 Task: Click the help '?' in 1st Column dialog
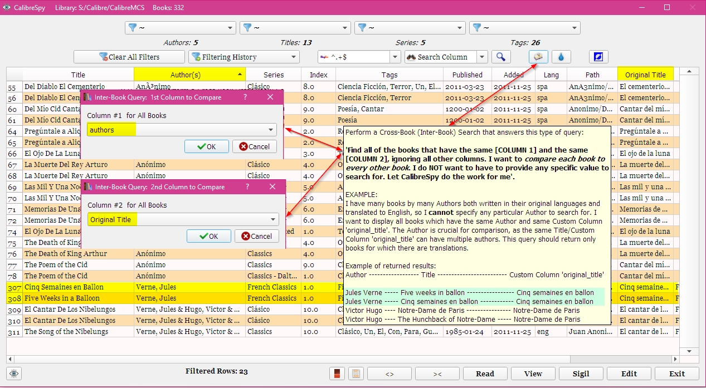[246, 97]
